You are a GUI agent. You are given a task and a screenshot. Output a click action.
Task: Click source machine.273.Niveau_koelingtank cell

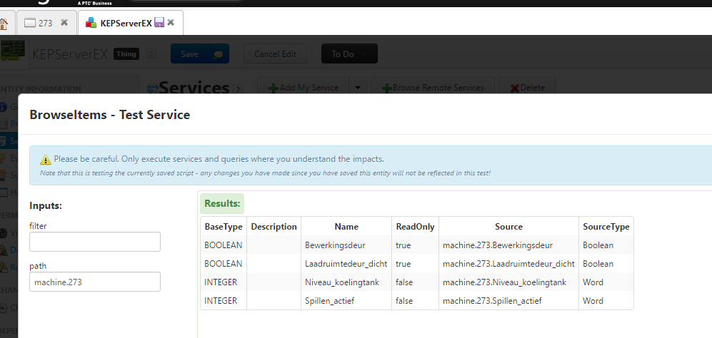click(508, 282)
